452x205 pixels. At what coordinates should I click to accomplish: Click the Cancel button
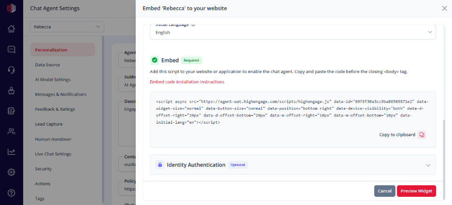(384, 191)
